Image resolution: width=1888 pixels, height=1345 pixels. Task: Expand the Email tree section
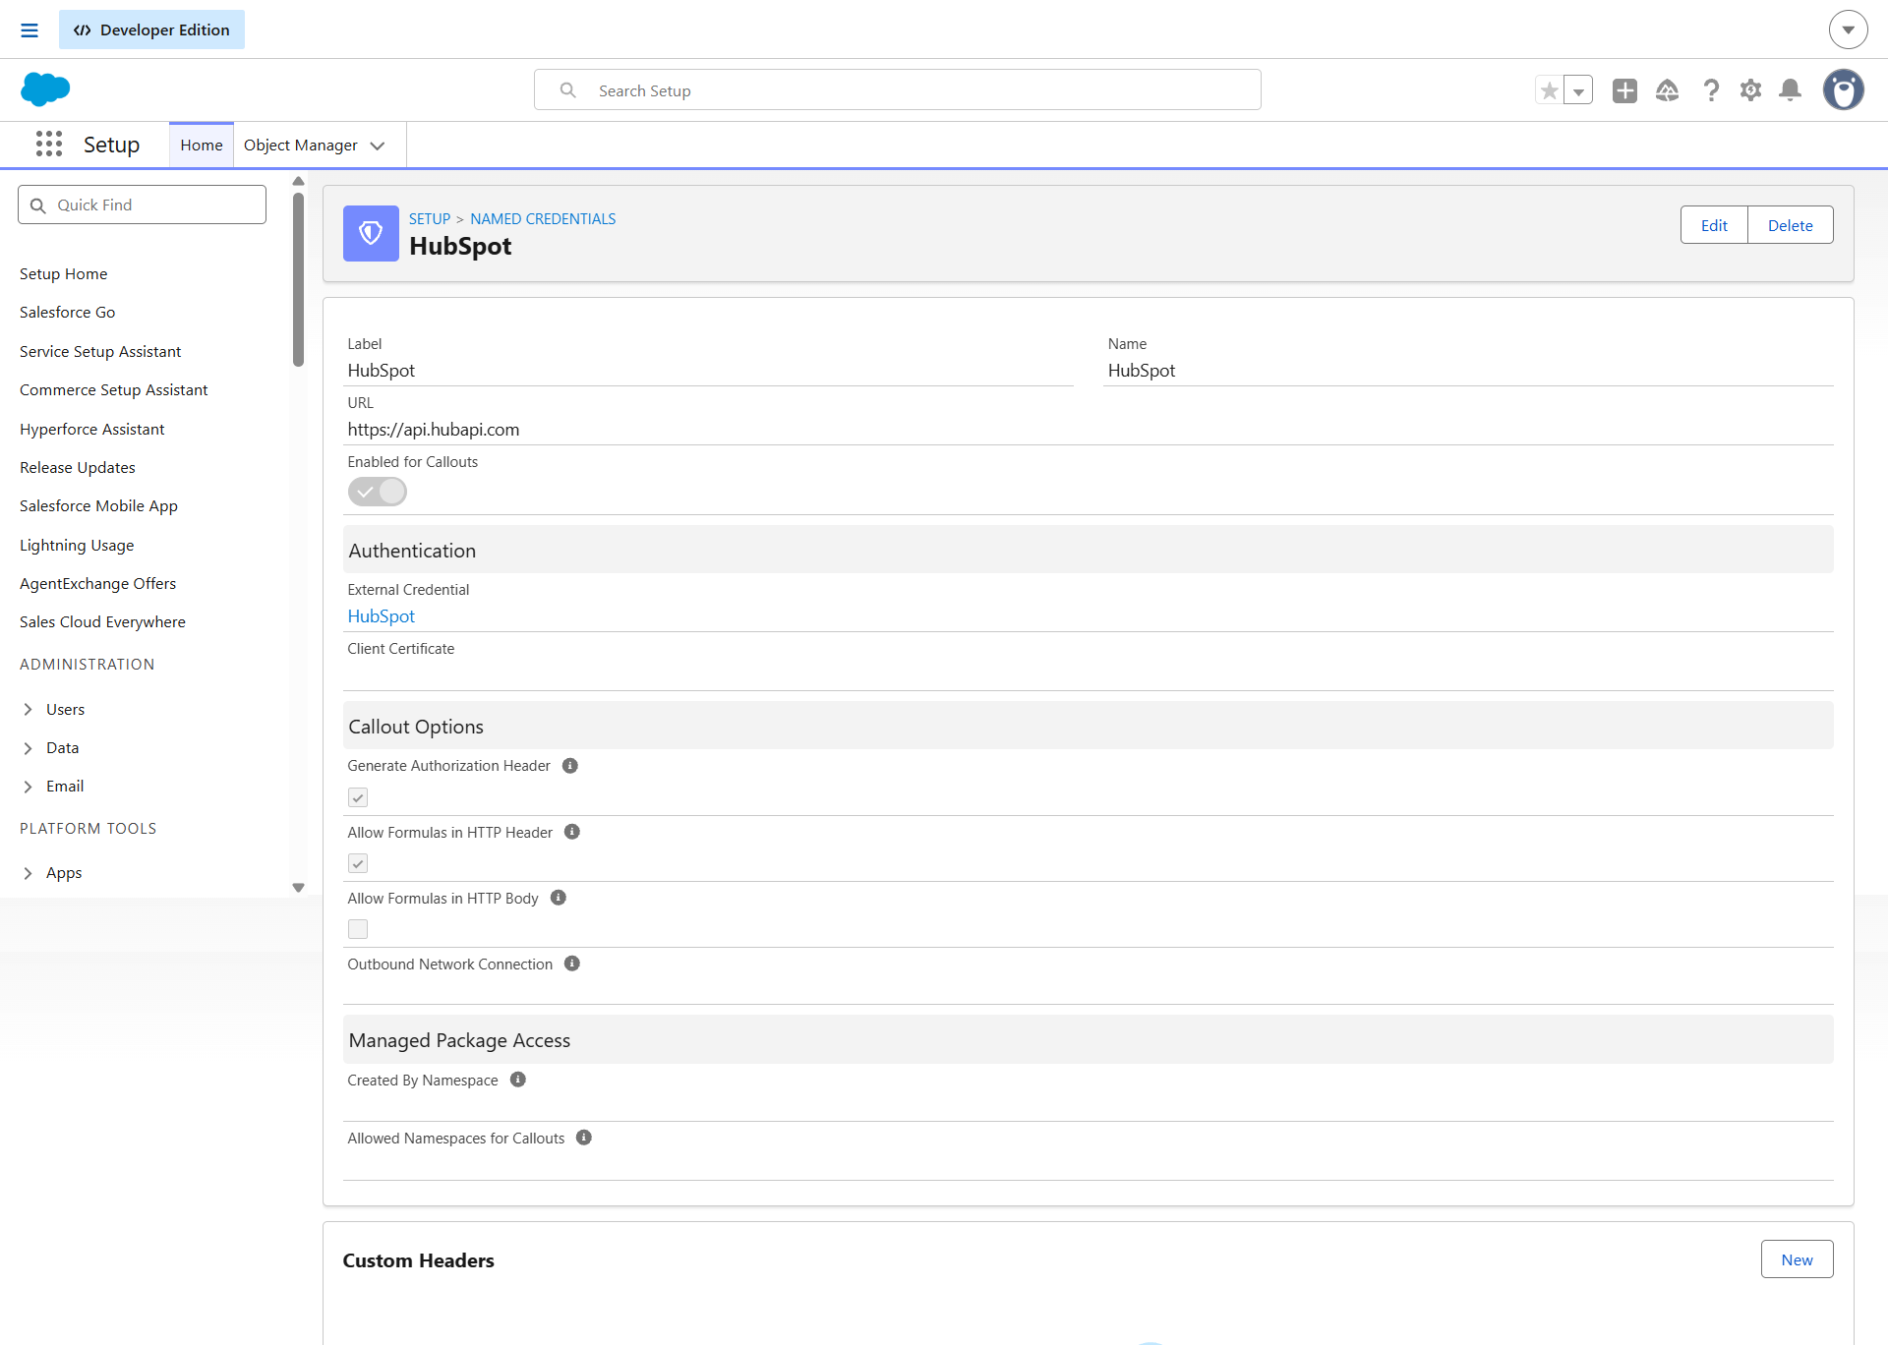(x=28, y=787)
